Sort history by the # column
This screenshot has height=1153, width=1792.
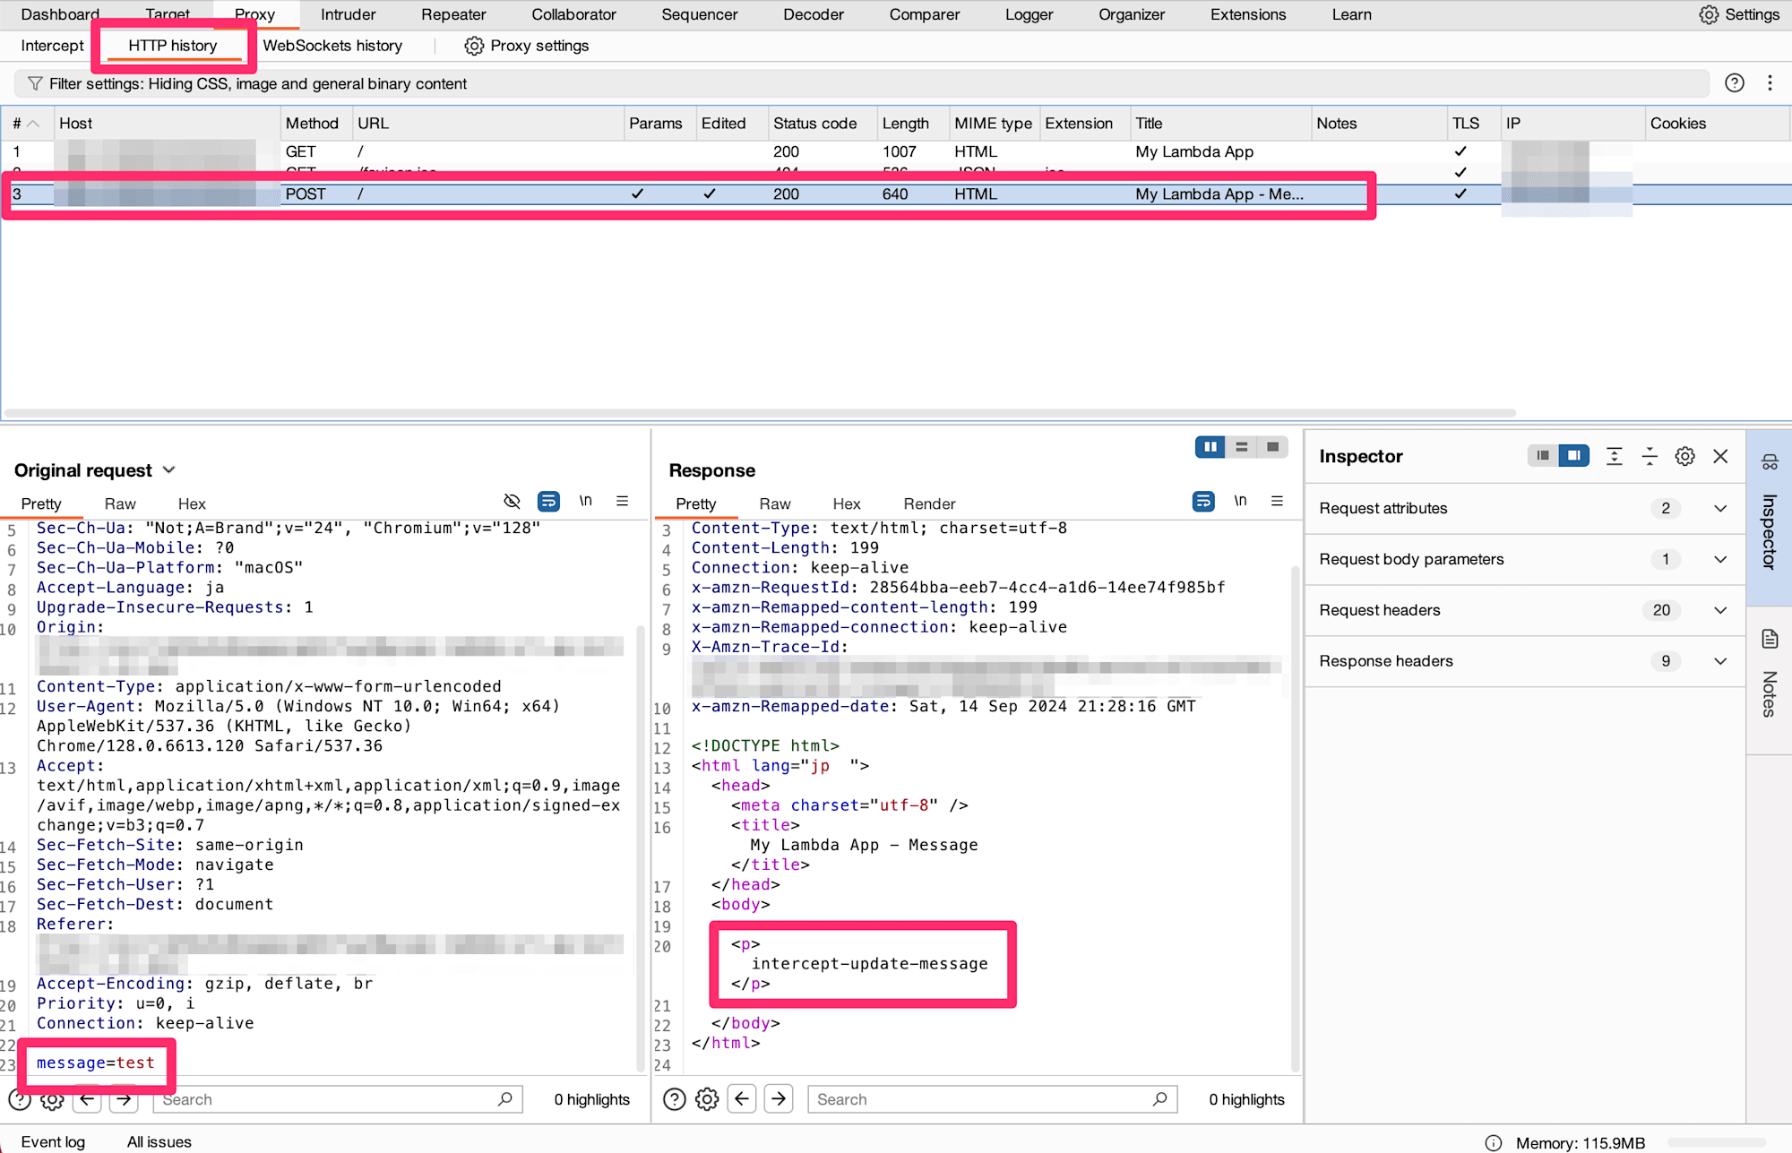click(x=27, y=124)
